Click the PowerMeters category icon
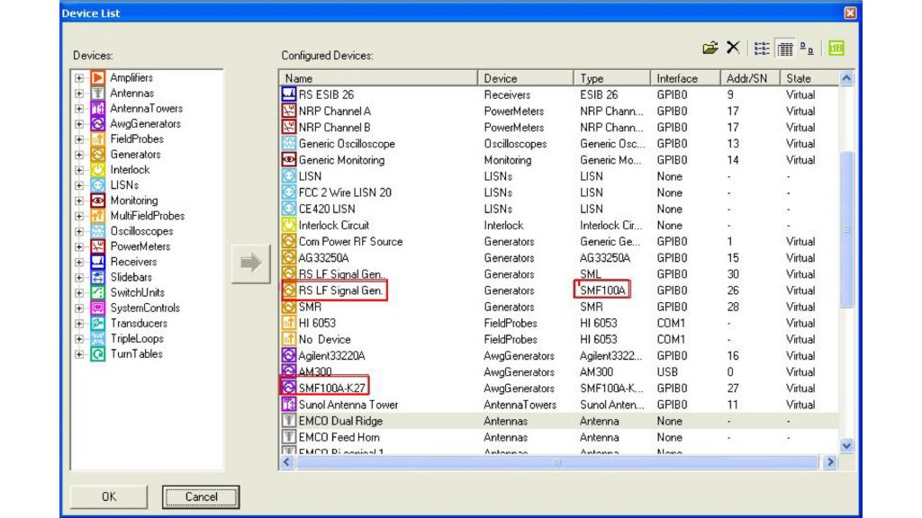Viewport: 922px width, 518px height. pyautogui.click(x=97, y=246)
